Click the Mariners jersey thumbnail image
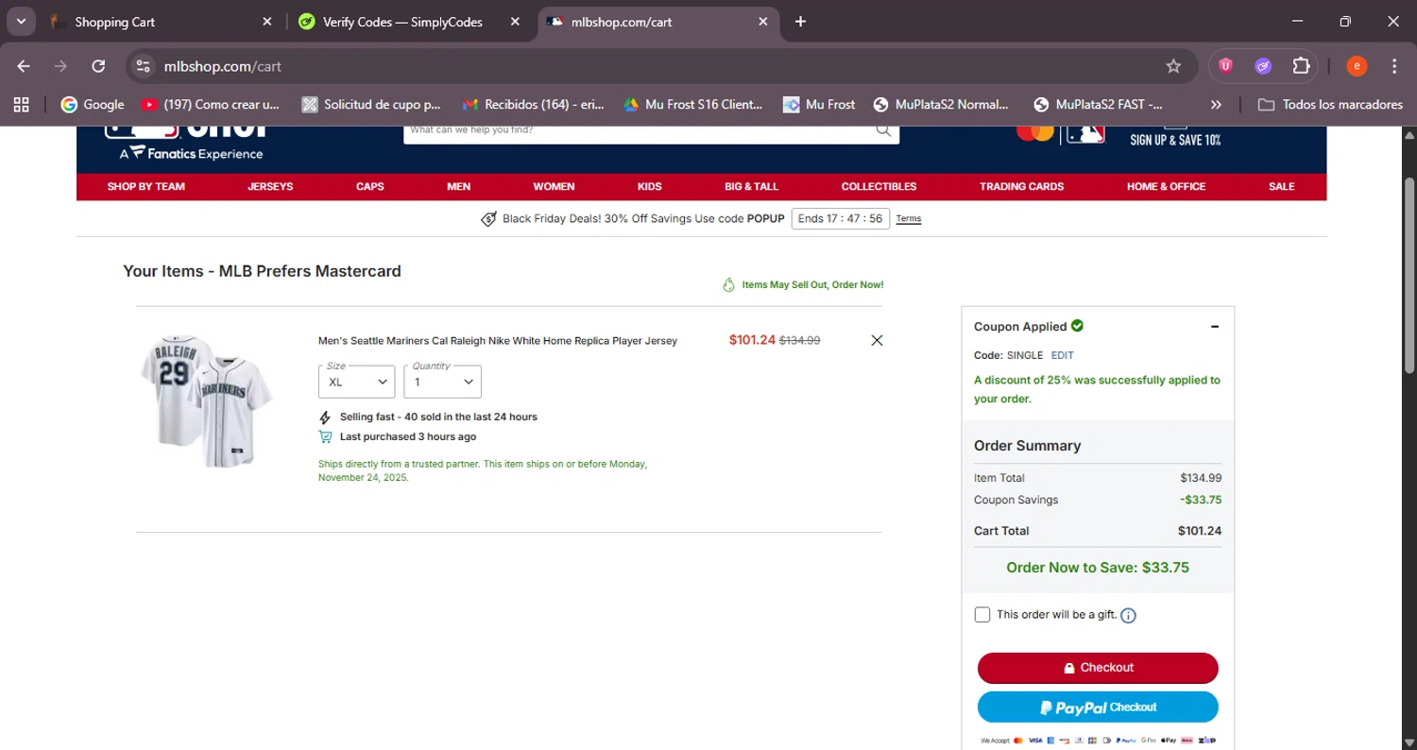1417x750 pixels. click(x=208, y=400)
